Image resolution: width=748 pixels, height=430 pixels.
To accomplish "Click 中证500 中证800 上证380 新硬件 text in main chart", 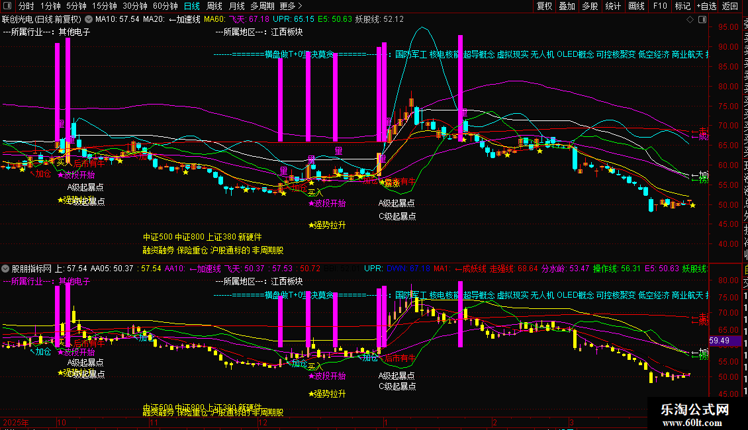I will point(203,237).
